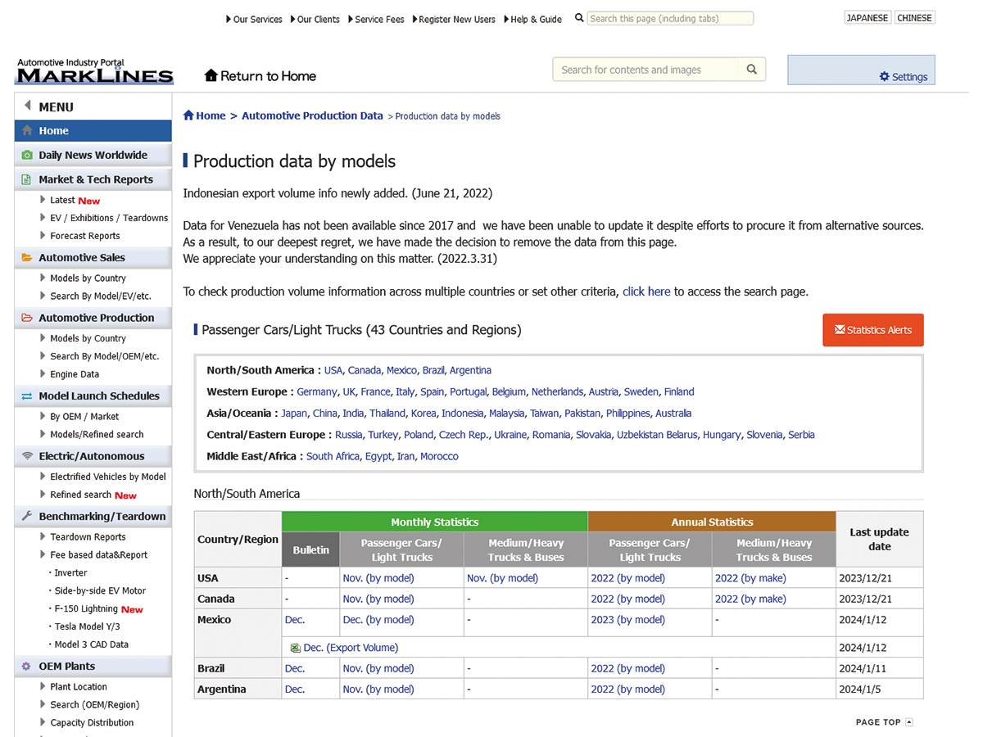This screenshot has width=983, height=737.
Task: Switch the site language to CHINESE
Action: [914, 18]
